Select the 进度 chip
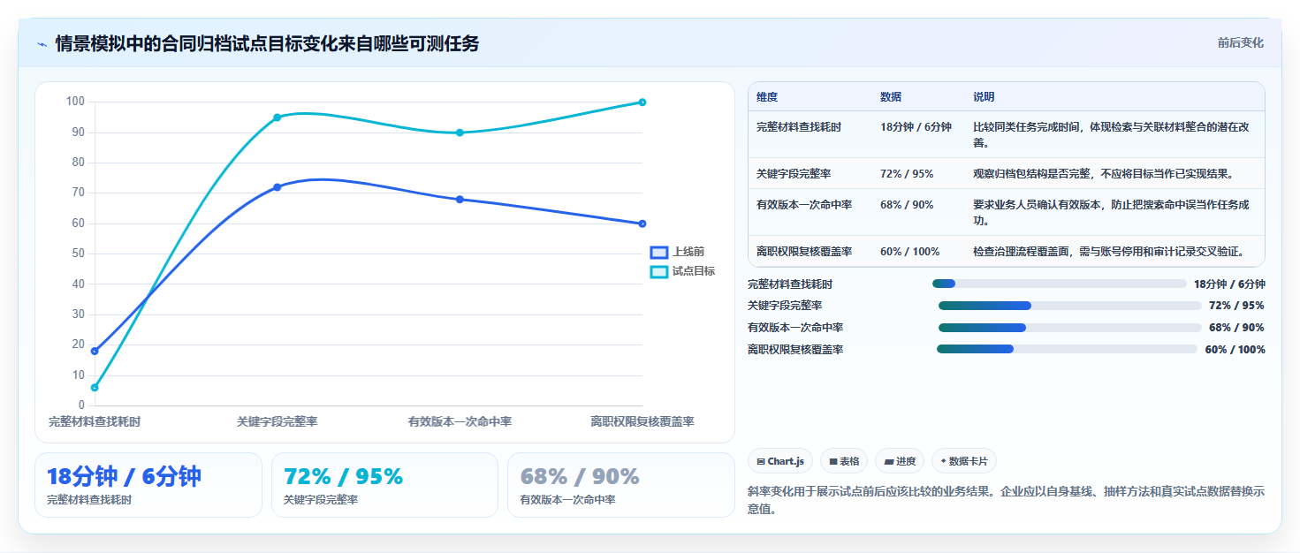 click(x=900, y=461)
